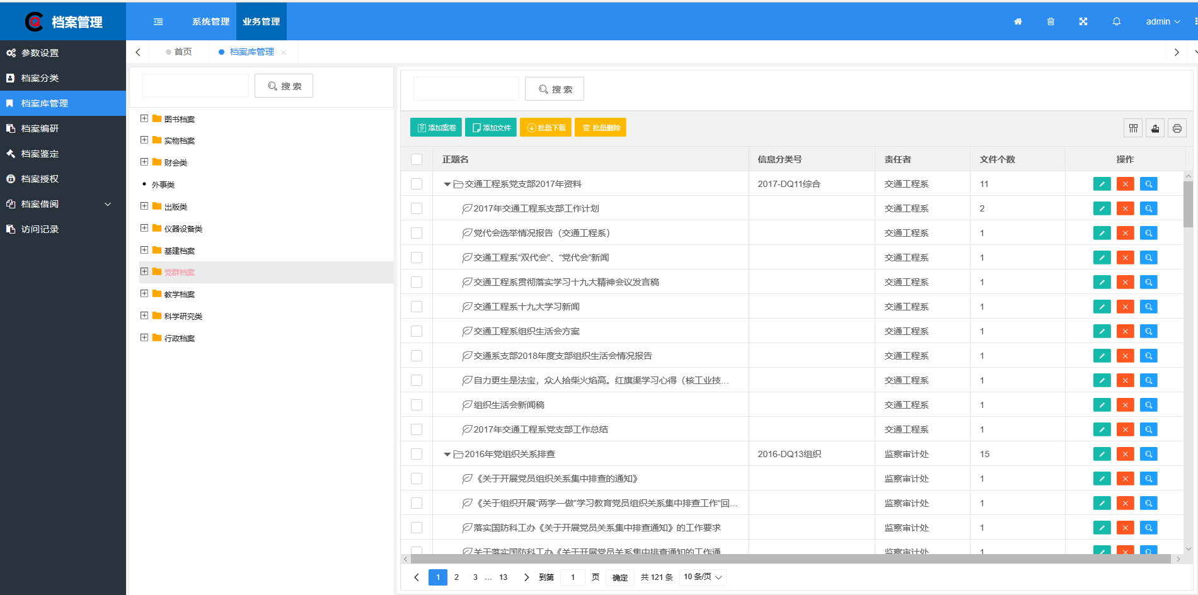The image size is (1198, 595).
Task: Change page size via the 10 条/页 dropdown
Action: (702, 577)
